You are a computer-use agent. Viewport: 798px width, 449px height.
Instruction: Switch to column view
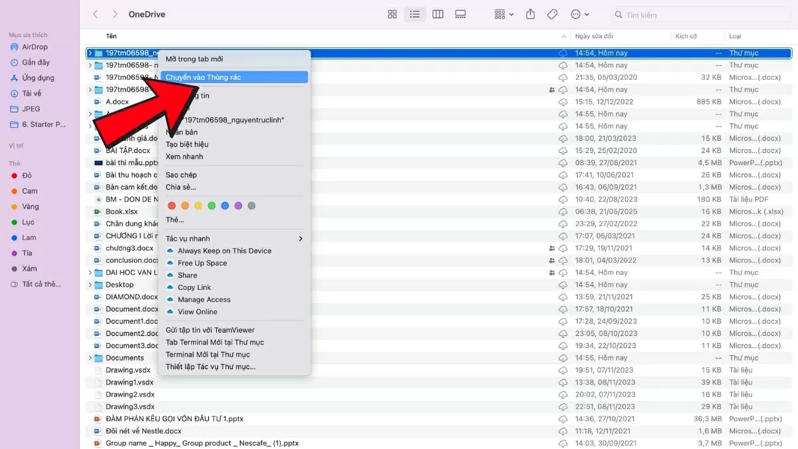pos(438,14)
